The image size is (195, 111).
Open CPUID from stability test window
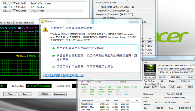(x=44, y=94)
